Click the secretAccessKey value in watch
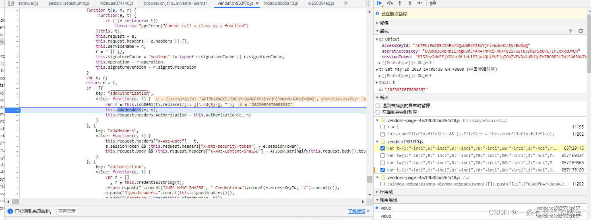The height and width of the screenshot is (220, 591). coord(502,51)
